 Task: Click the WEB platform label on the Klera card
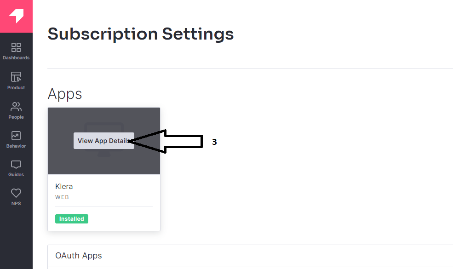(62, 197)
